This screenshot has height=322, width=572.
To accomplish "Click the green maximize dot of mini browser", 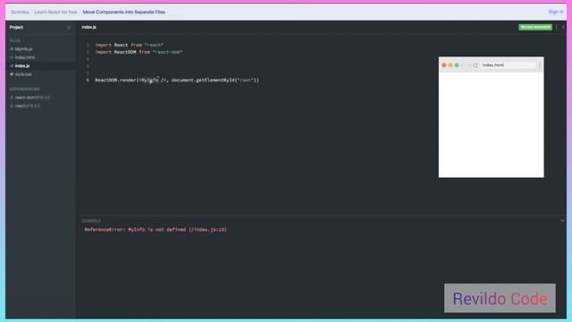I will 457,65.
